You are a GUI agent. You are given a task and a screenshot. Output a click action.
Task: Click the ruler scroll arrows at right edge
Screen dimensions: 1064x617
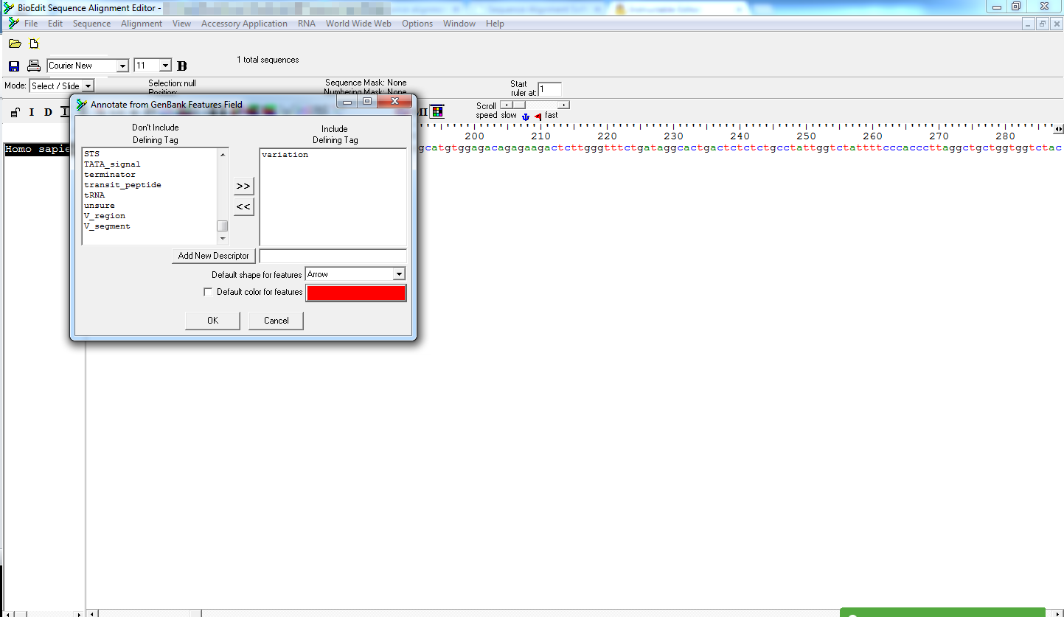point(1058,129)
